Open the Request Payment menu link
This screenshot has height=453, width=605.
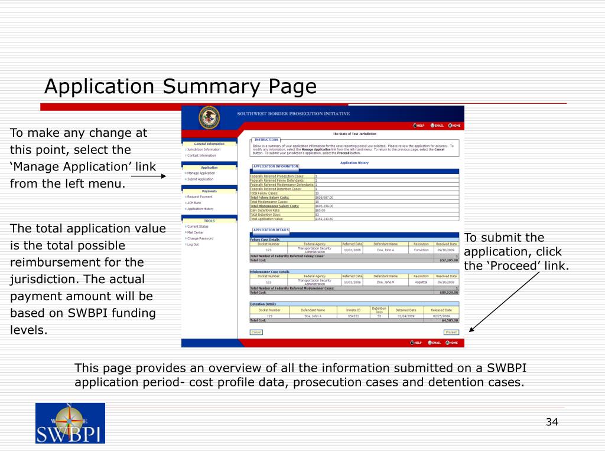click(200, 197)
